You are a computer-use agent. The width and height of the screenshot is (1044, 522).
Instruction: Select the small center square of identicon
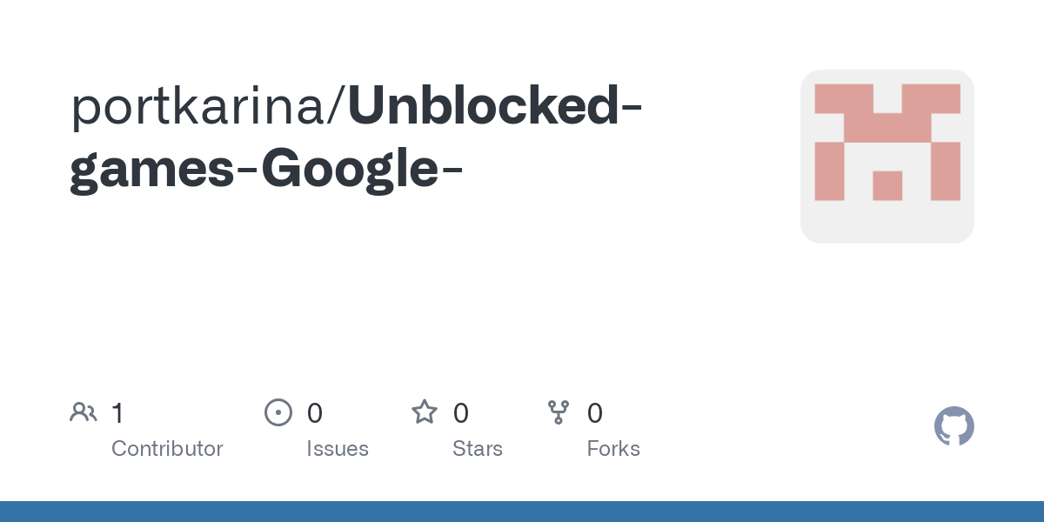click(x=887, y=185)
